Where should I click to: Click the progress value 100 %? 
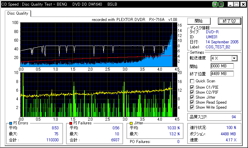(x=231, y=128)
